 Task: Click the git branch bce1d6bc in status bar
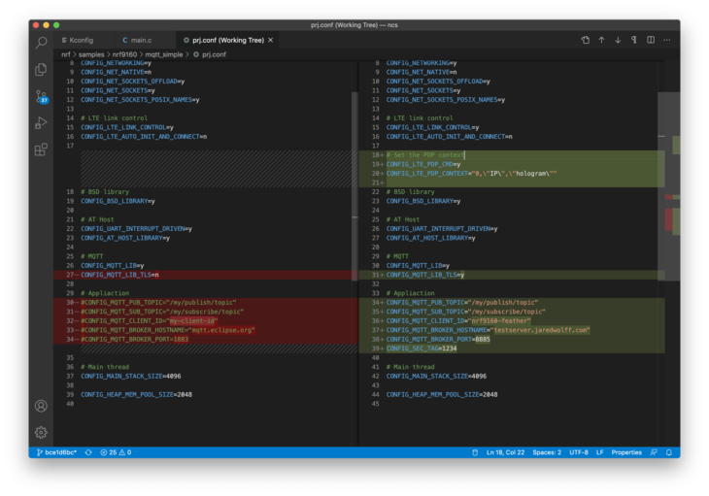tap(55, 452)
